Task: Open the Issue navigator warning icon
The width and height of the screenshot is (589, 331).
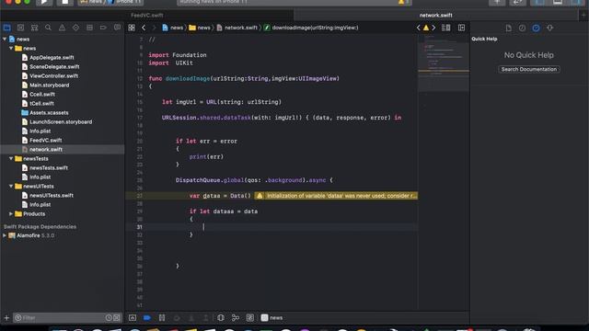Action: click(x=62, y=28)
